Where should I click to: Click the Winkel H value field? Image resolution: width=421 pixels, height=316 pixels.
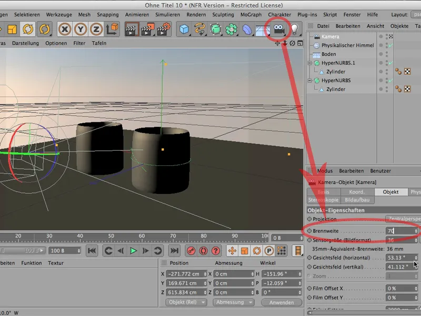pos(282,274)
